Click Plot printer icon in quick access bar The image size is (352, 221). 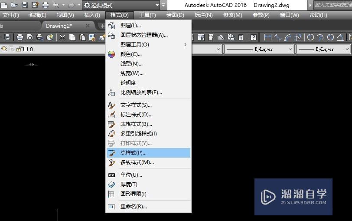pos(46,5)
